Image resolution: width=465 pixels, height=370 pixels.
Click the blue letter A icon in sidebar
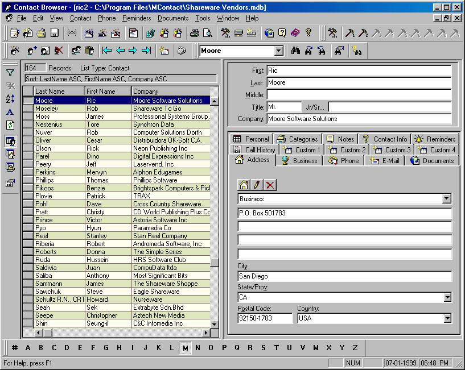[10, 112]
